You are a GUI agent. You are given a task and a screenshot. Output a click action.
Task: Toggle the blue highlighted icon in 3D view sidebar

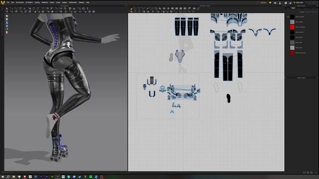tap(6, 26)
